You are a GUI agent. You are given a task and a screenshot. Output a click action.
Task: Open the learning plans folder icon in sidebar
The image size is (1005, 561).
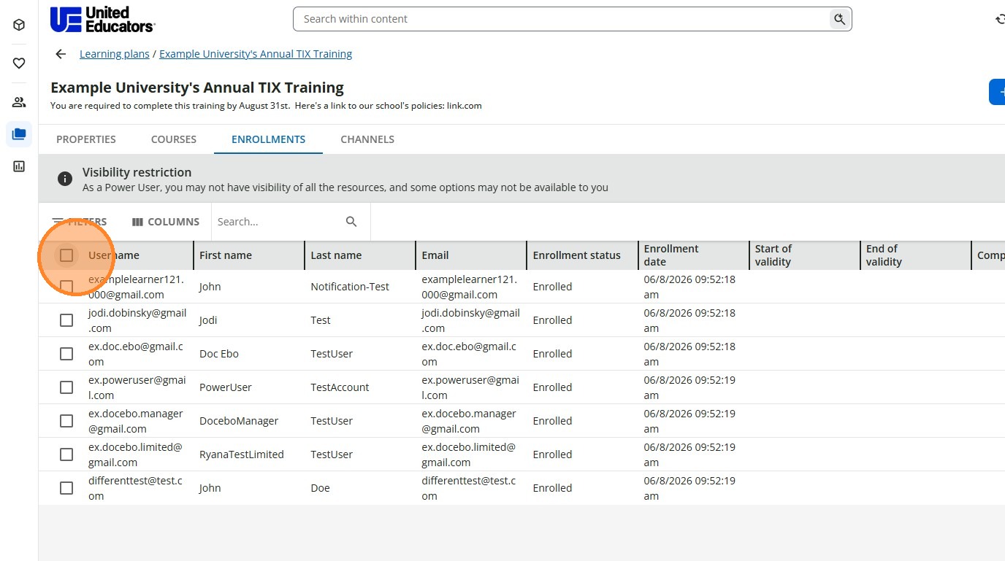[x=19, y=134]
